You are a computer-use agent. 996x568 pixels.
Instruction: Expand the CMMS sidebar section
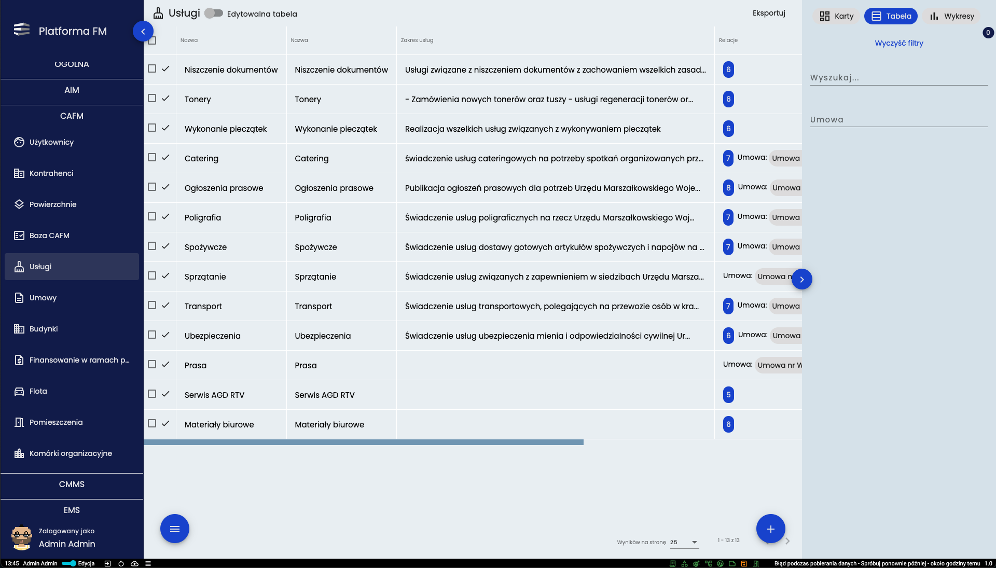point(72,484)
